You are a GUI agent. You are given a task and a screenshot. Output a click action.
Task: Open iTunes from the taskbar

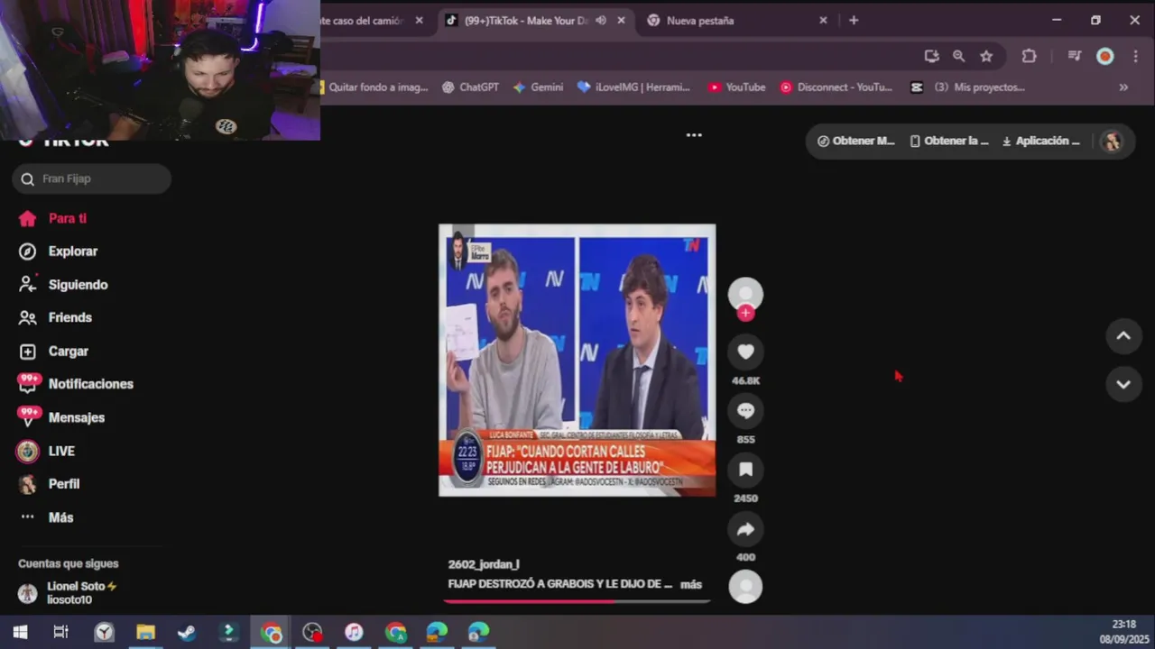(x=354, y=633)
